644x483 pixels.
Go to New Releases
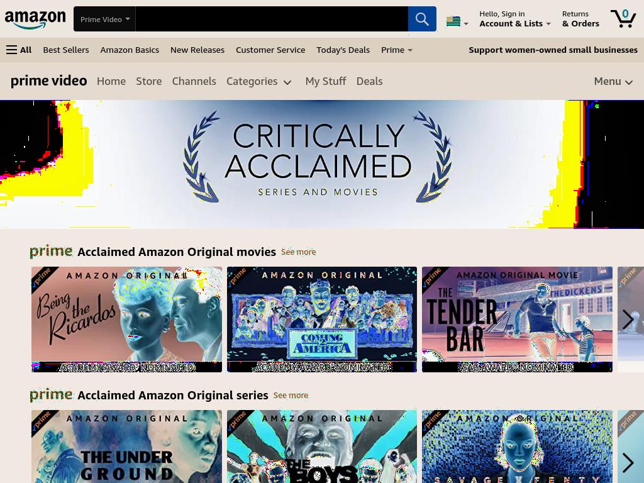(x=197, y=50)
